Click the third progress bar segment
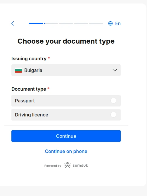The width and height of the screenshot is (147, 196). (66, 23)
